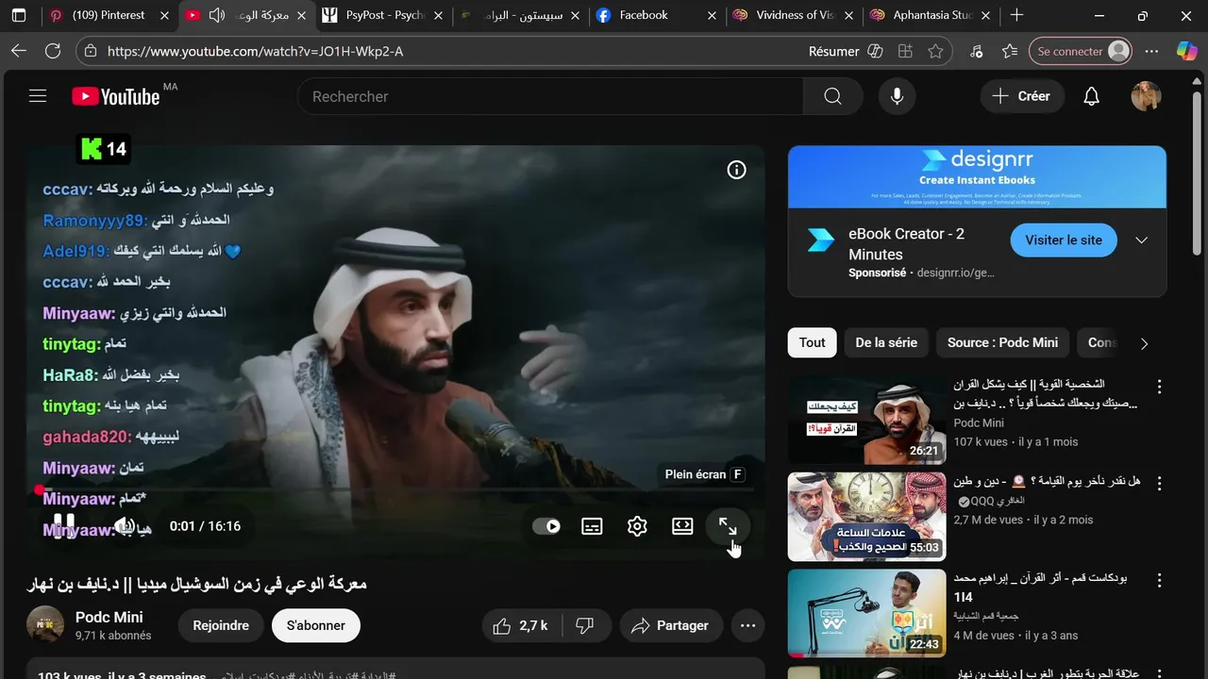Show next filter chips arrow
This screenshot has width=1208, height=679.
pos(1144,343)
